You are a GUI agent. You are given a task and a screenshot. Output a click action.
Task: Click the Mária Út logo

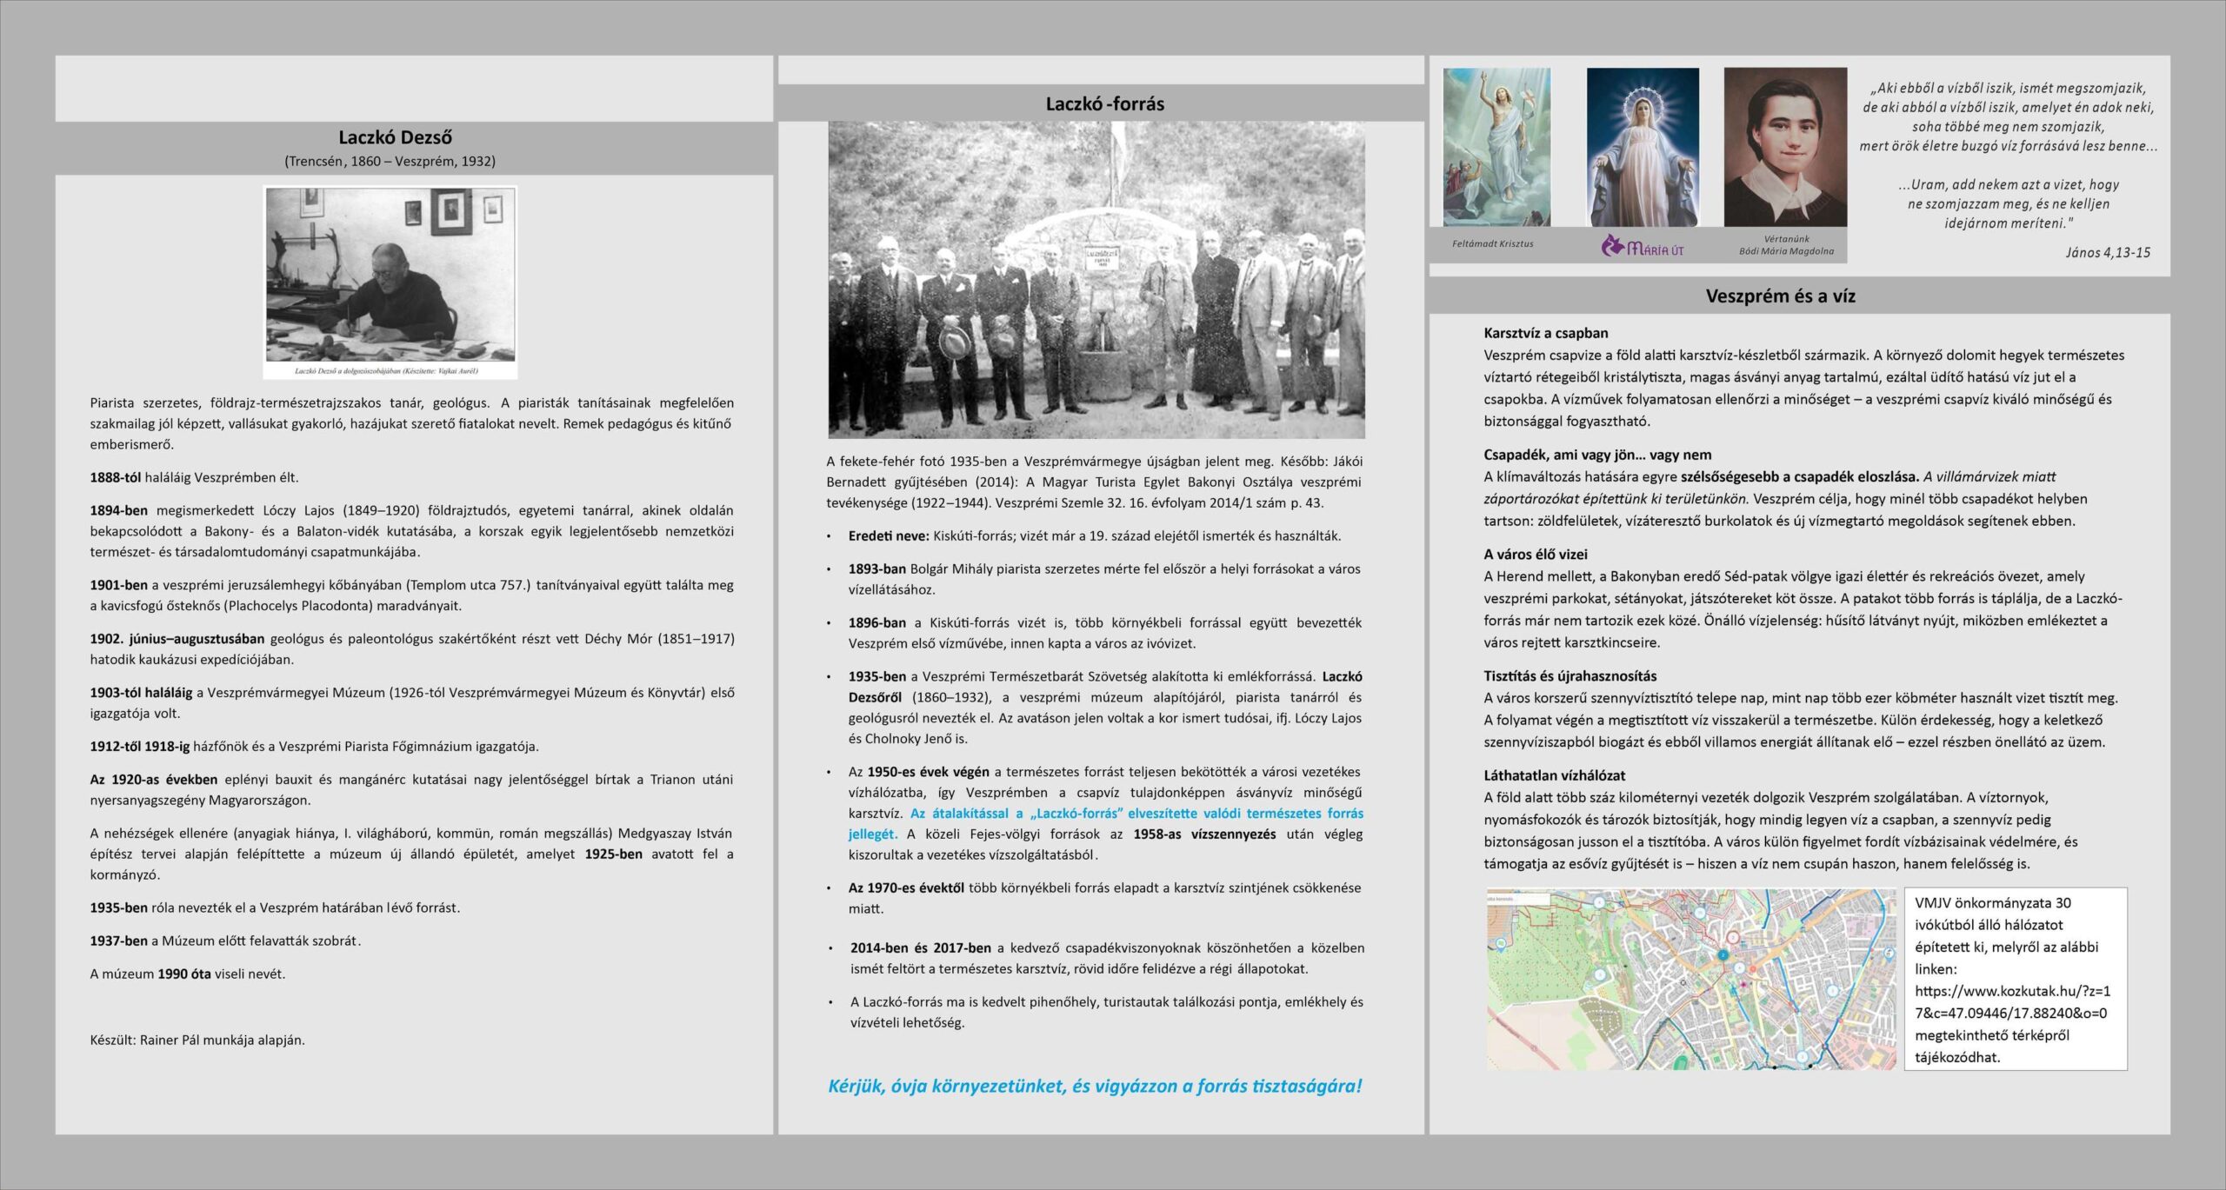(x=1642, y=248)
